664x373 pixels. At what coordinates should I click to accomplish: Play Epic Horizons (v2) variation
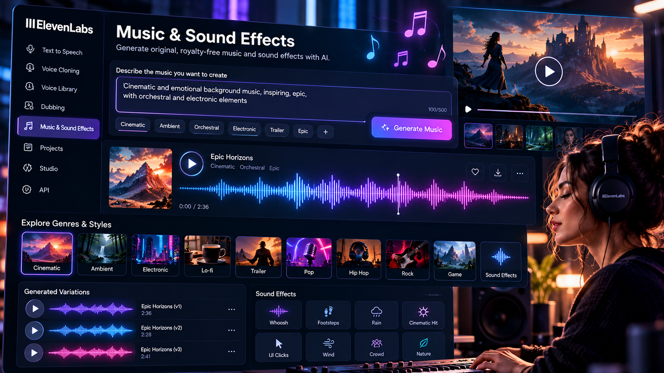click(35, 331)
